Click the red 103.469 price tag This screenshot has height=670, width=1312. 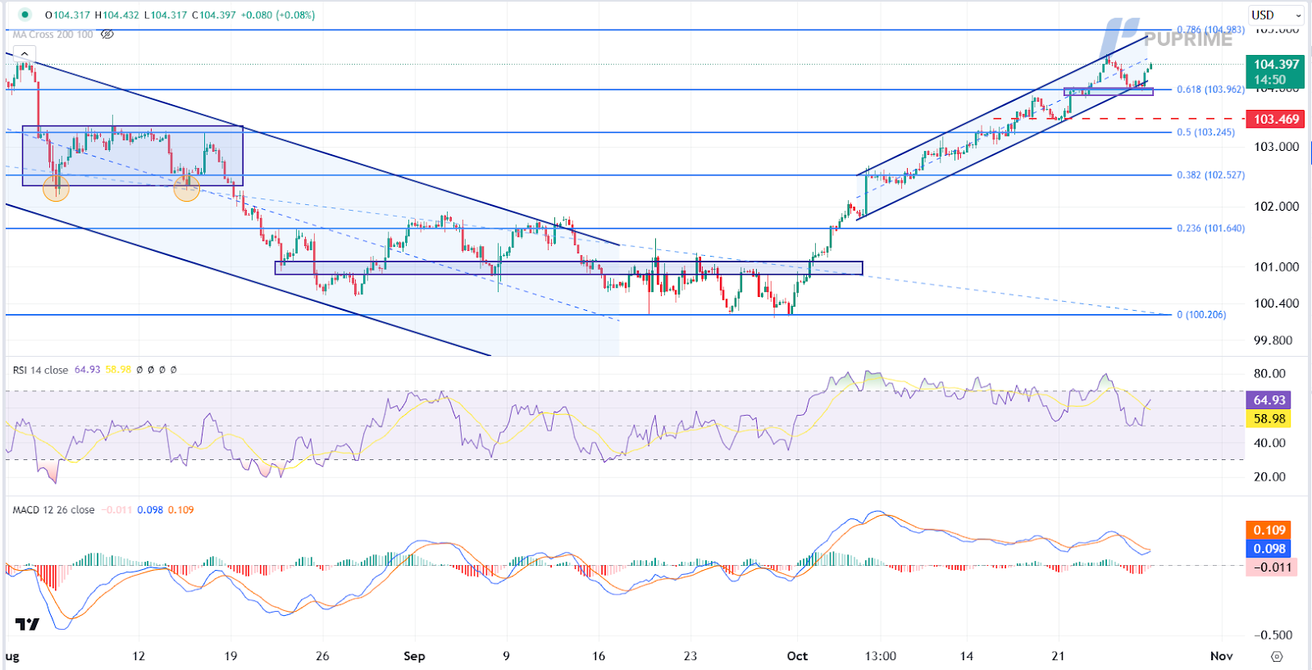coord(1275,119)
